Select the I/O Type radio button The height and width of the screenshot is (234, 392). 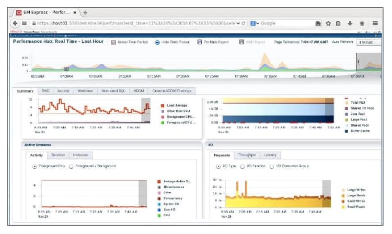point(218,166)
